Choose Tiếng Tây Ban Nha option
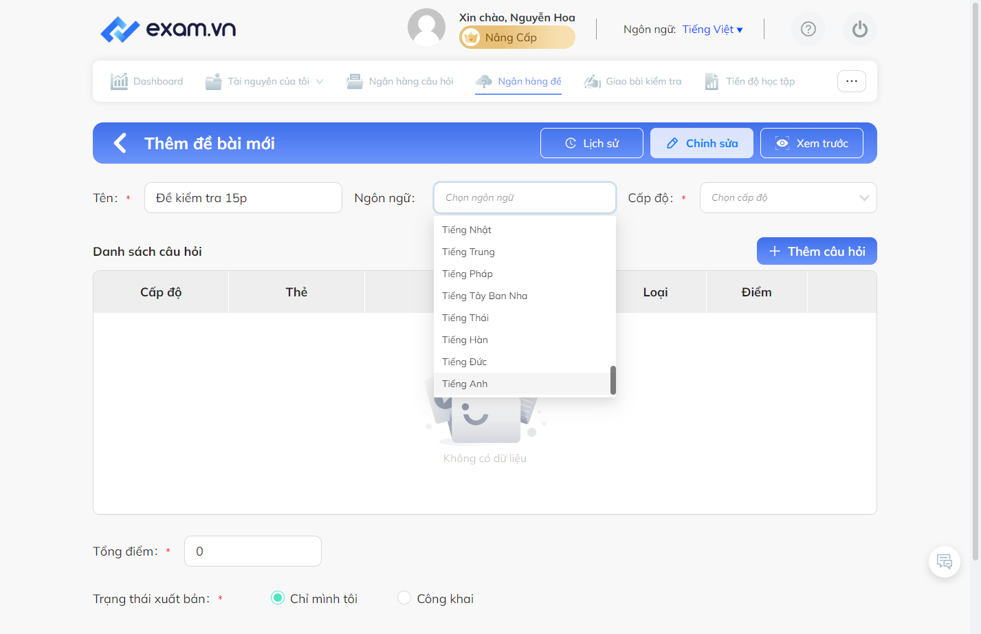Image resolution: width=981 pixels, height=634 pixels. [525, 296]
